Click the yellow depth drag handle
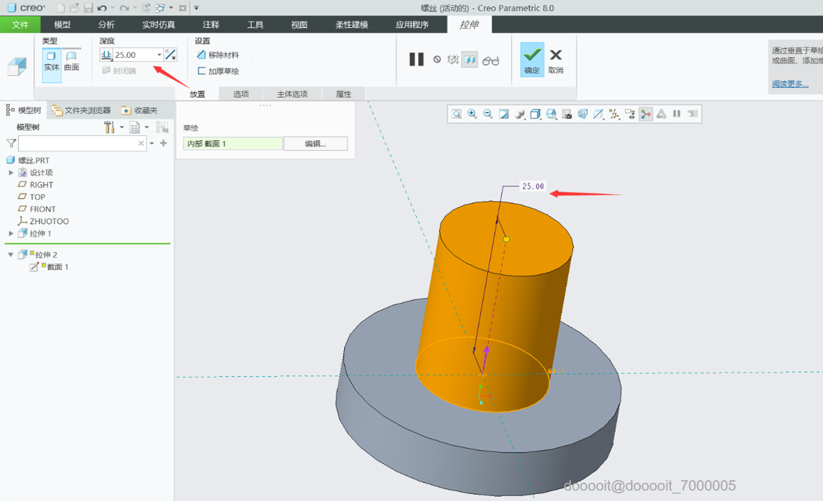 [x=507, y=239]
